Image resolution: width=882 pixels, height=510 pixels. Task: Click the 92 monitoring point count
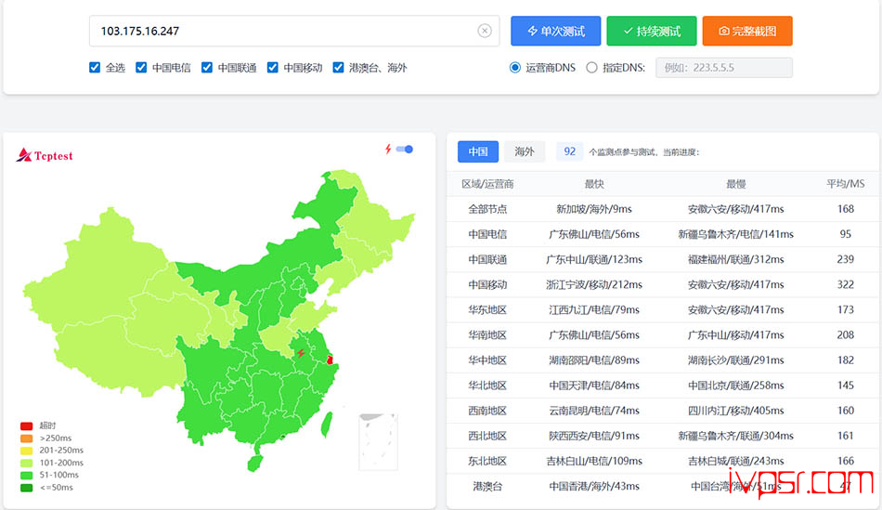click(570, 151)
